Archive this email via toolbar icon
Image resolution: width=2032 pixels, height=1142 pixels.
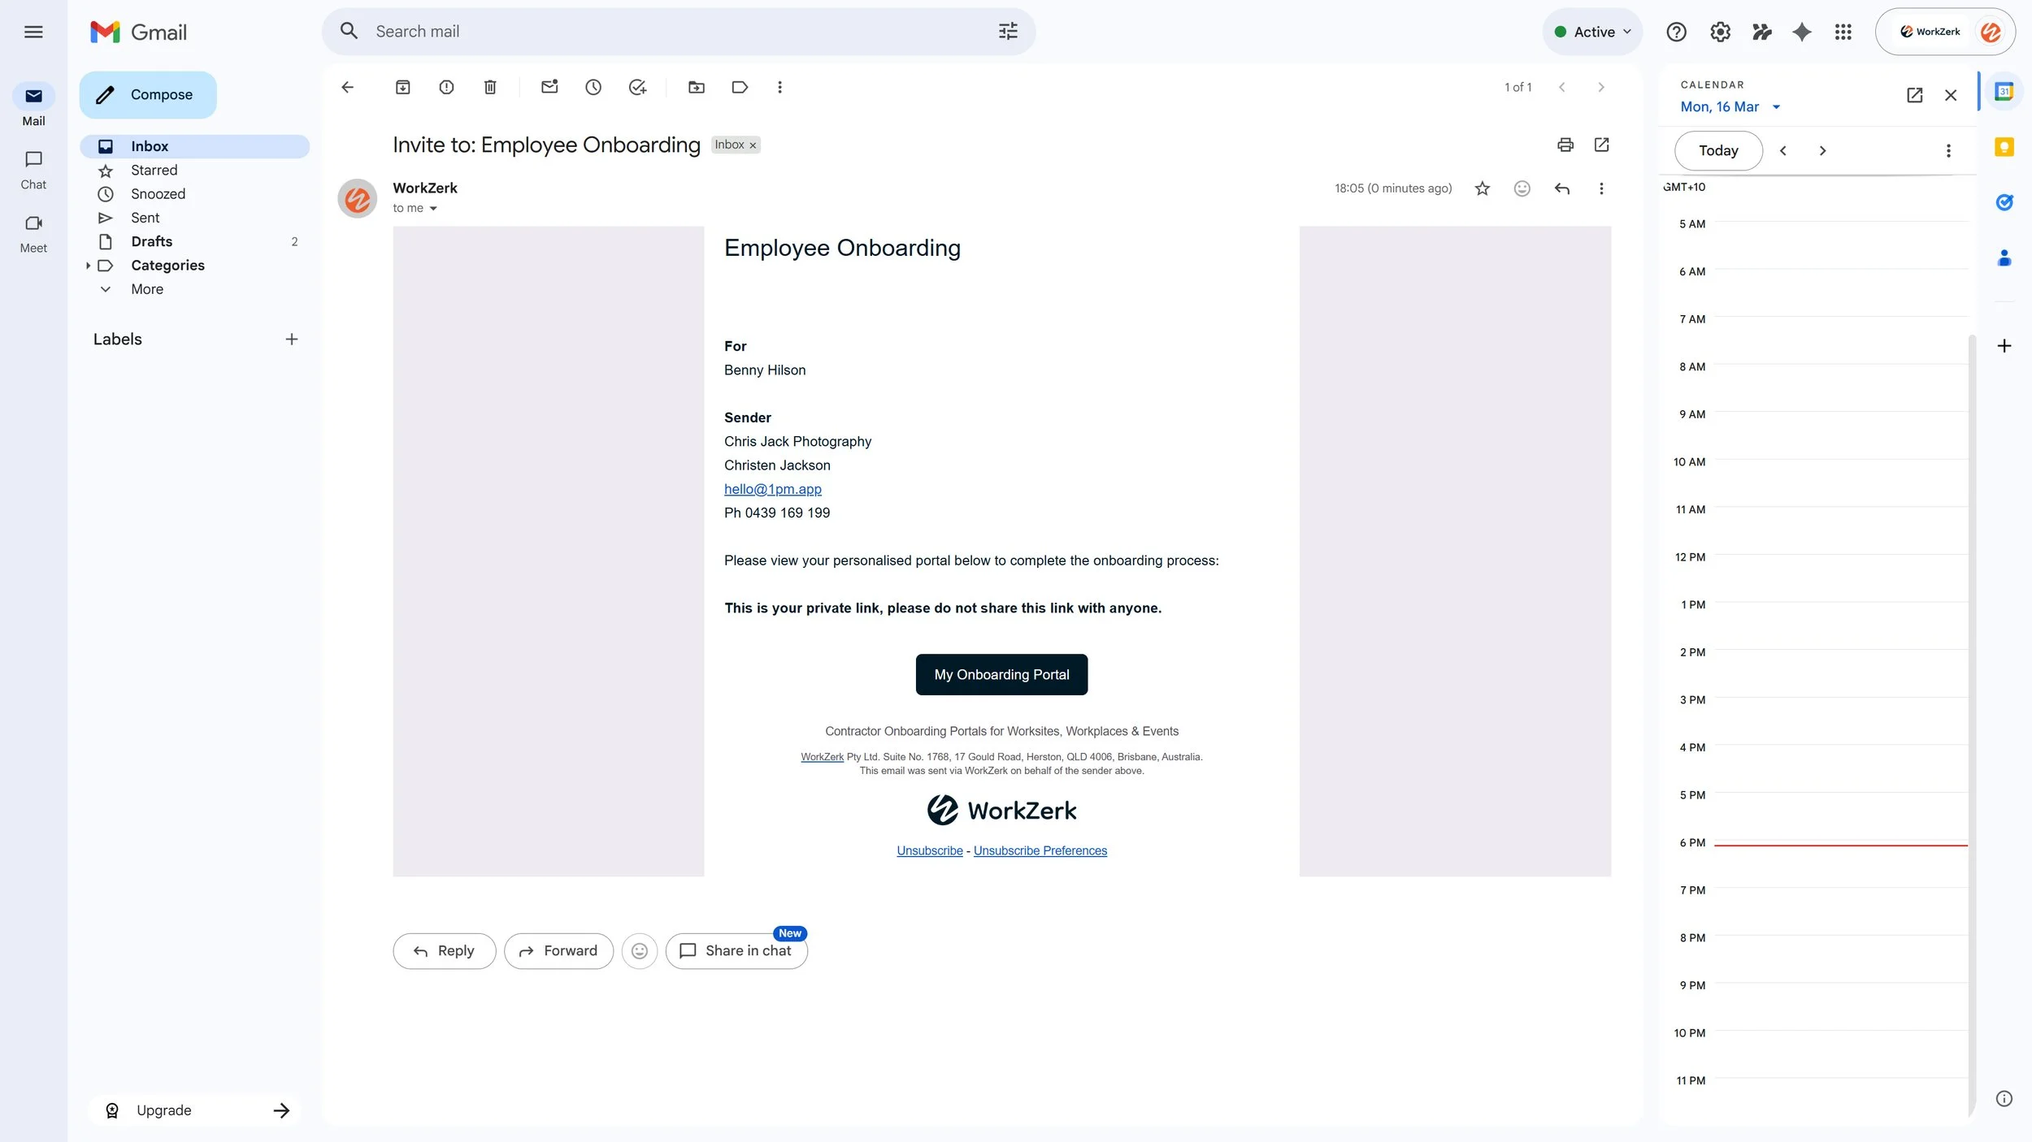point(402,87)
